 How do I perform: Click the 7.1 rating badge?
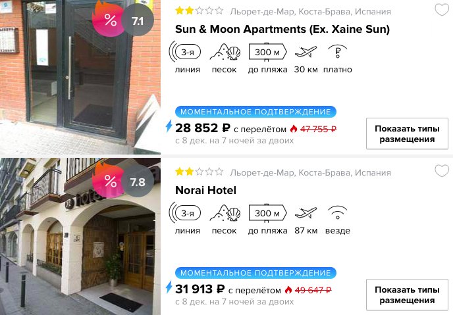(x=138, y=21)
